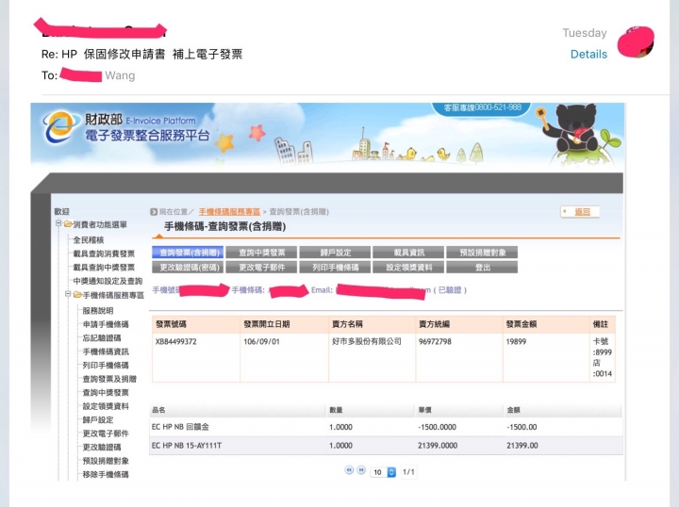This screenshot has height=507, width=679.
Task: Click the sender avatar thumbnail
Action: pyautogui.click(x=636, y=42)
